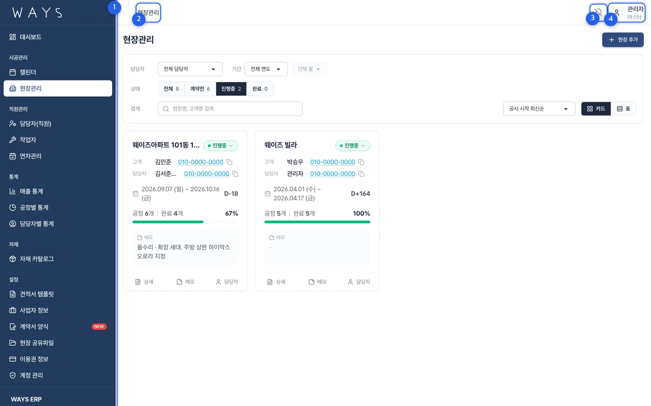Viewport: 651px width, 406px height.
Task: Click 김서준's phone number link
Action: point(207,174)
